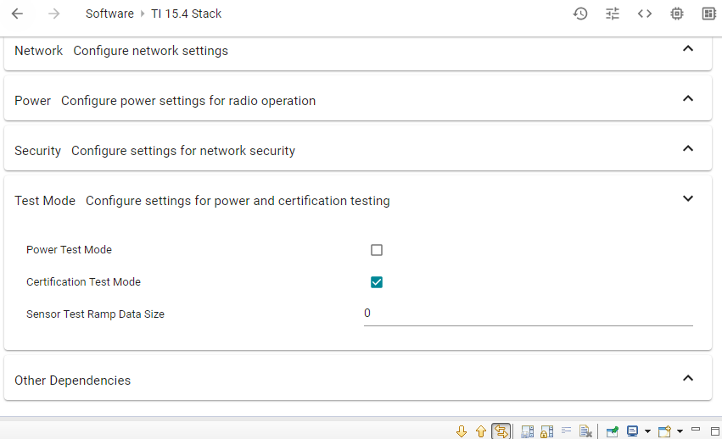Show generated files via the code brackets icon
The height and width of the screenshot is (439, 722).
[x=645, y=14]
